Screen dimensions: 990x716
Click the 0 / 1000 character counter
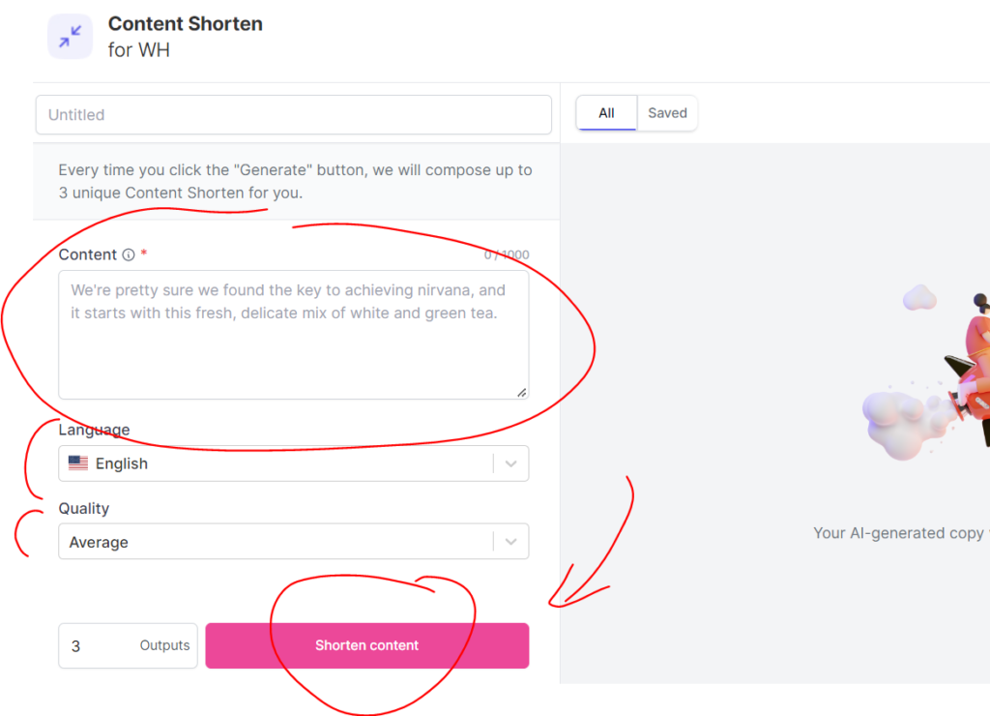click(x=507, y=254)
